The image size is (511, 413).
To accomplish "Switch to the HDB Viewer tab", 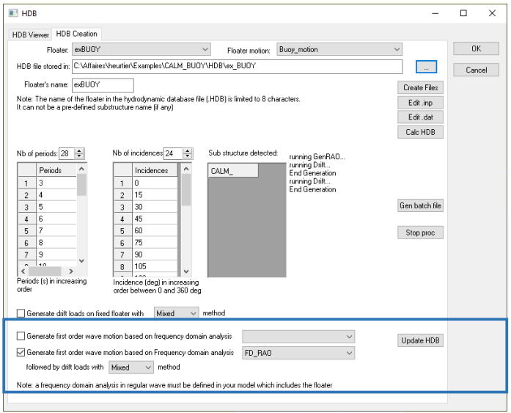I will point(30,34).
